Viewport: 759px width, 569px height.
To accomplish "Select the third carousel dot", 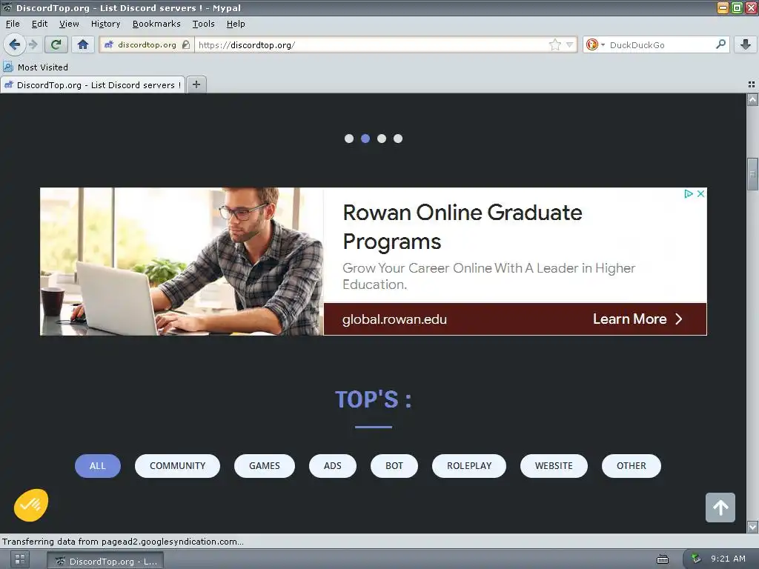I will [382, 139].
